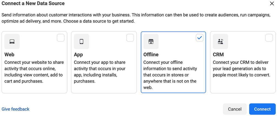Image resolution: width=277 pixels, height=116 pixels.
Task: Check the CRM data source checkbox
Action: 269,38
